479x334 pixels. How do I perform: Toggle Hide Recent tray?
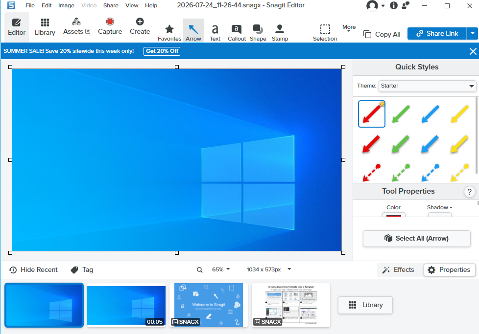(x=33, y=269)
